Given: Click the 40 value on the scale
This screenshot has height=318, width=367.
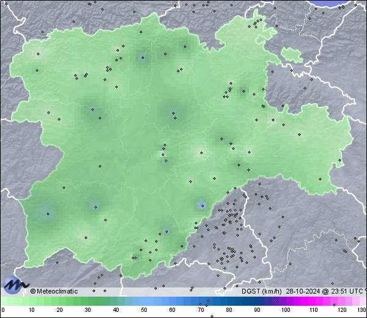Looking at the screenshot, I should (x=116, y=310).
